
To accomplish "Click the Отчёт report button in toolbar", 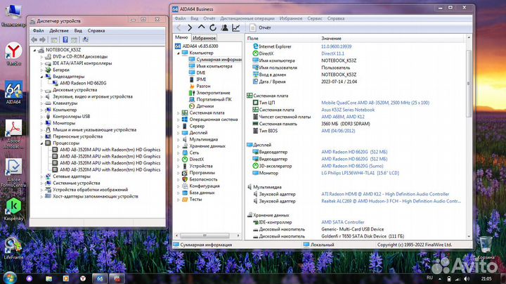I will 261,27.
